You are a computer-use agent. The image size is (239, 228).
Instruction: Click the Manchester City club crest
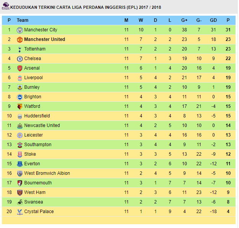(x=20, y=30)
